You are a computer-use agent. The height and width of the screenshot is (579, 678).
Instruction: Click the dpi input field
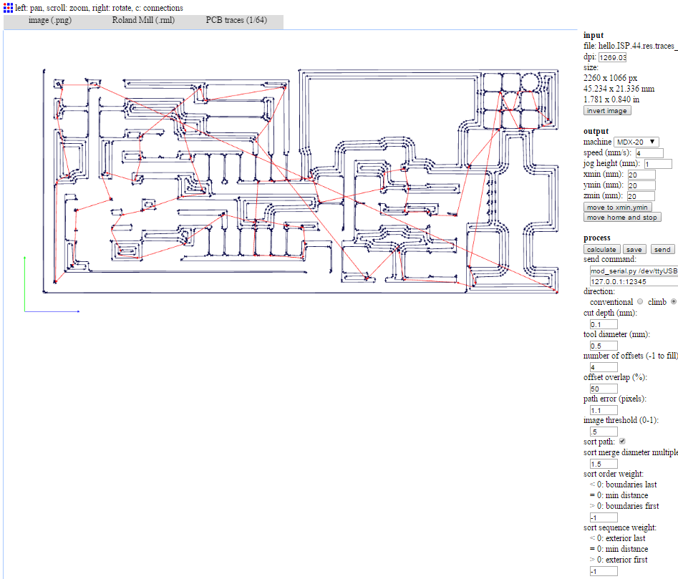[x=612, y=57]
